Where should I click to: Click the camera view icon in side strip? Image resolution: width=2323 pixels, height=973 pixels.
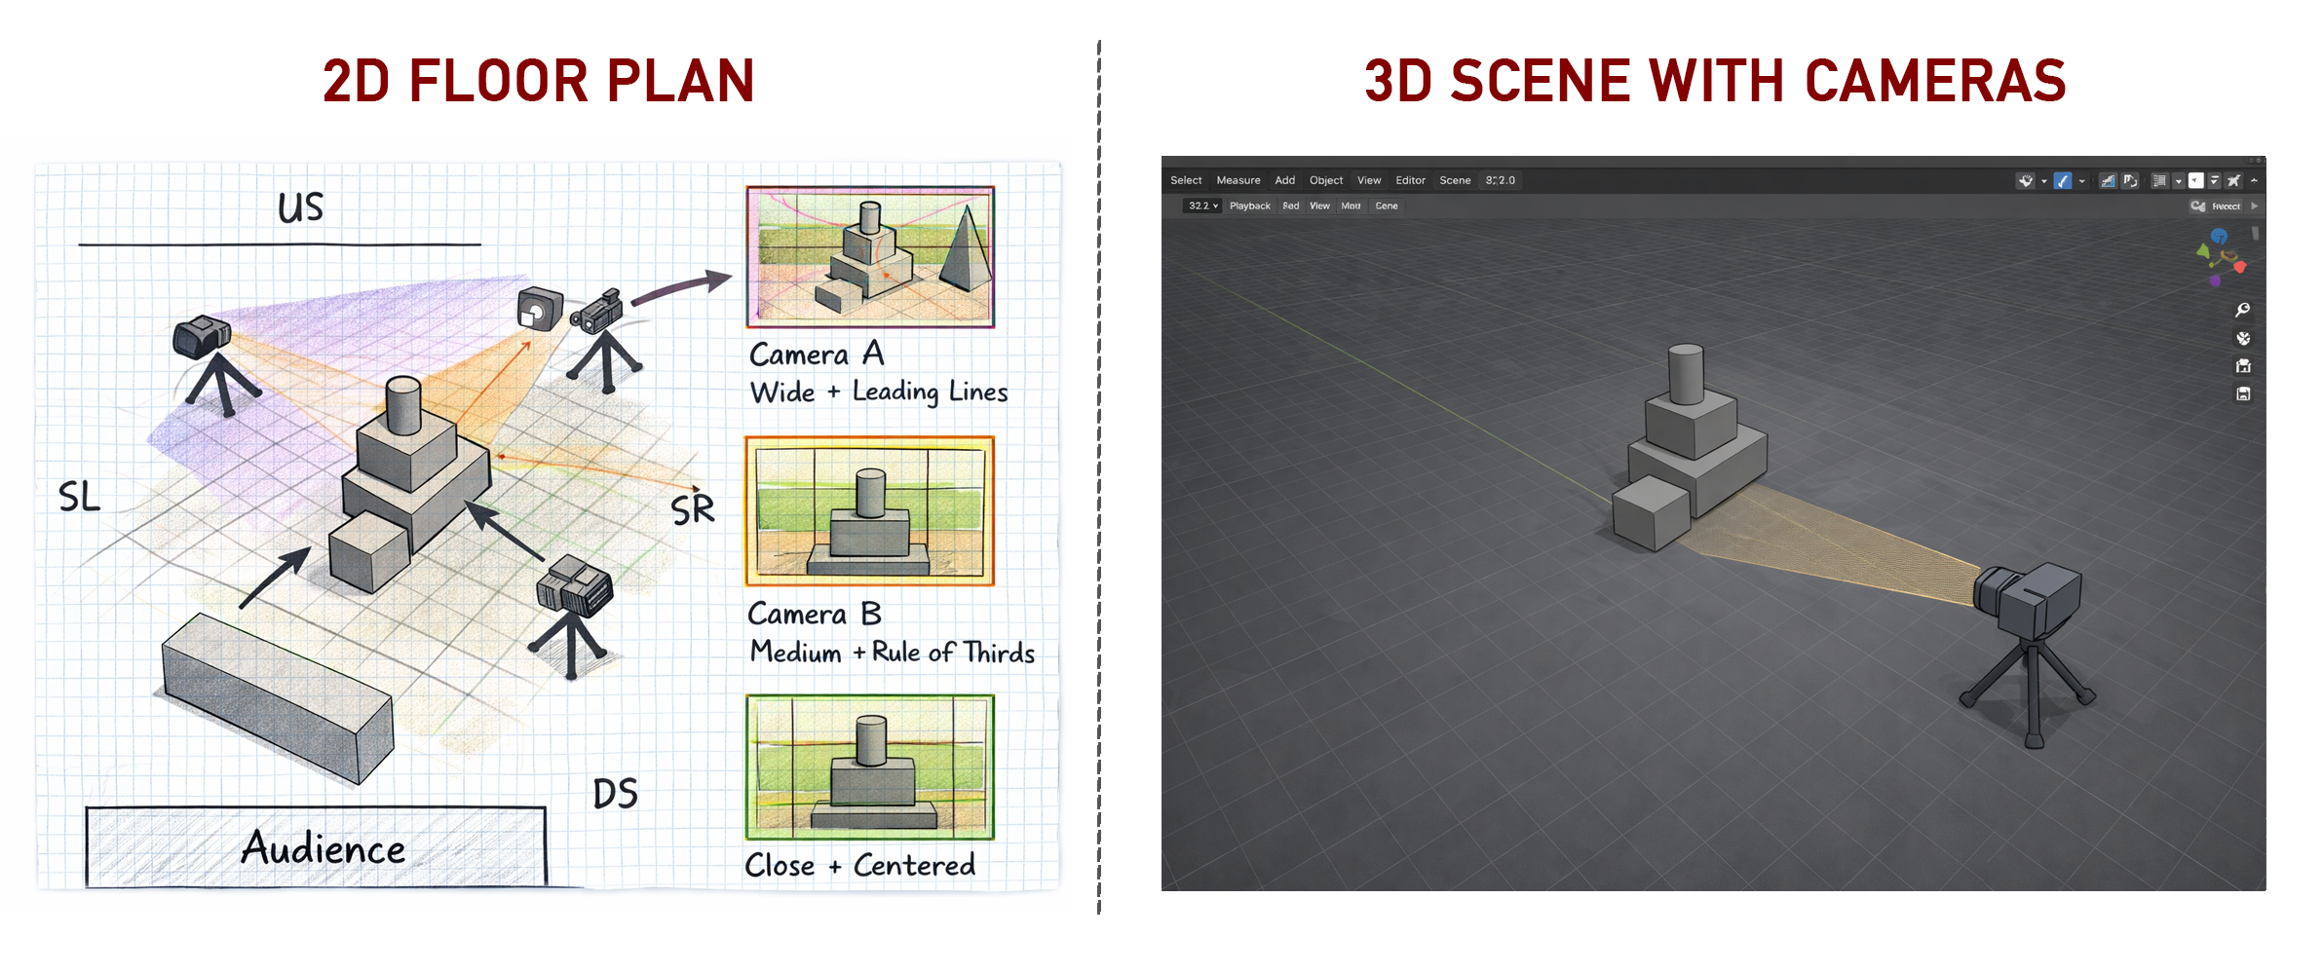[2243, 366]
